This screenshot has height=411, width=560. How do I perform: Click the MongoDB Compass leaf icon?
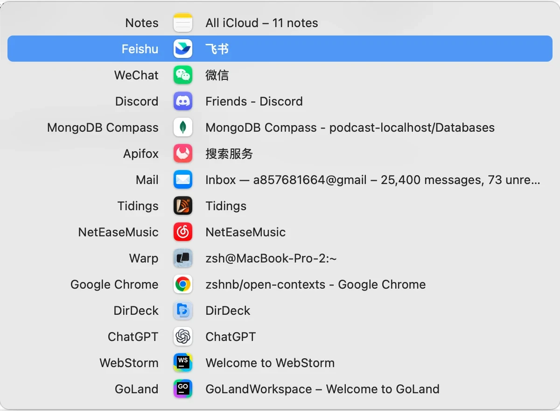(x=183, y=128)
